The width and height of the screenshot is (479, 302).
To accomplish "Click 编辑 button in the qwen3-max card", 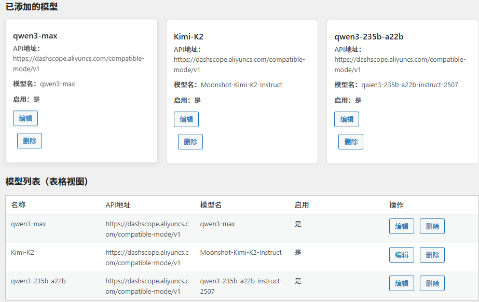I will coord(25,118).
